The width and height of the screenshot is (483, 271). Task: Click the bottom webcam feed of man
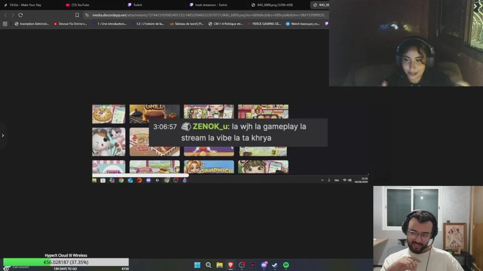[428, 228]
